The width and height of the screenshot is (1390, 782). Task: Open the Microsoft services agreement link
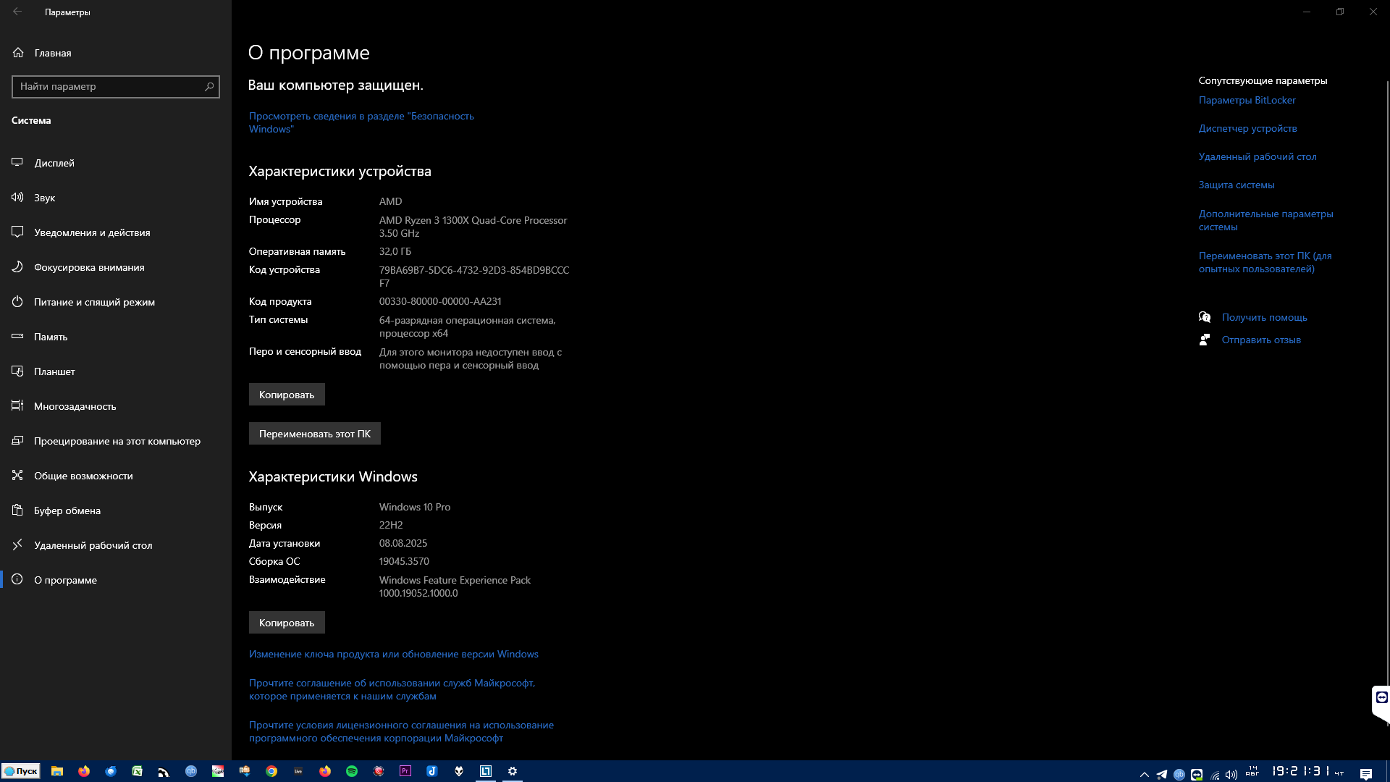coord(392,689)
